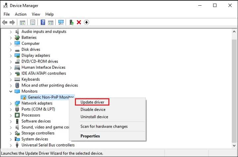Close the Device Manager window
The image size is (238, 157).
click(230, 6)
